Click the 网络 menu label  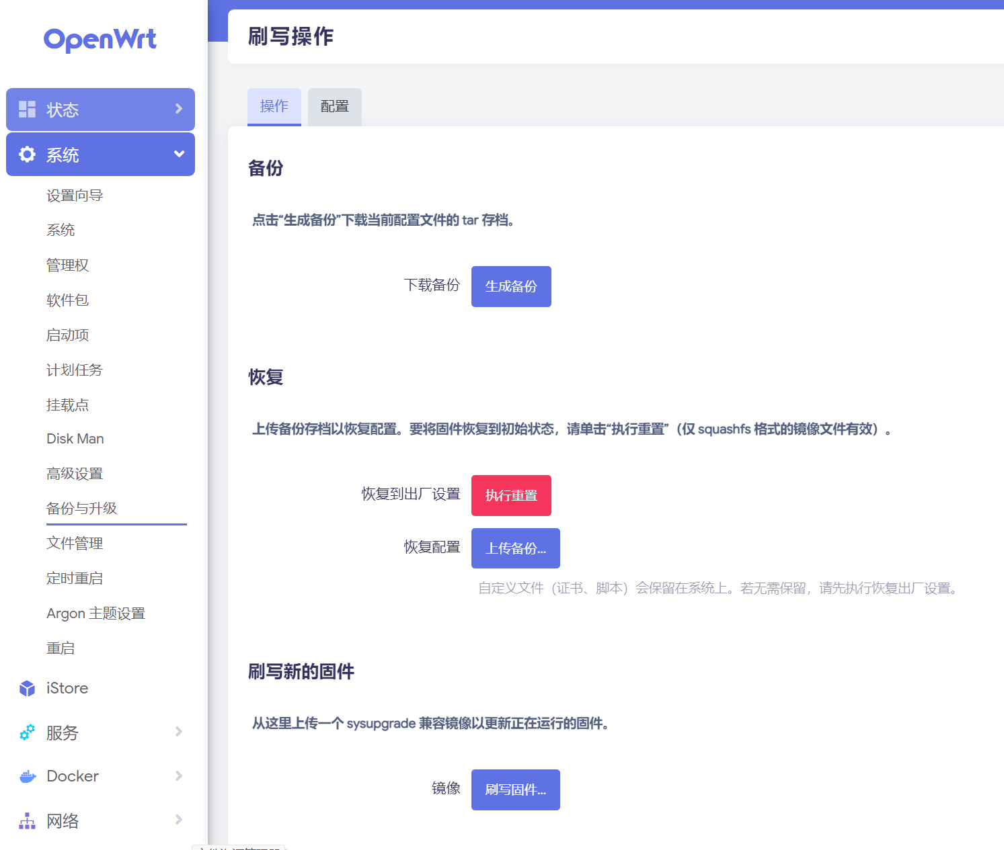[x=63, y=821]
